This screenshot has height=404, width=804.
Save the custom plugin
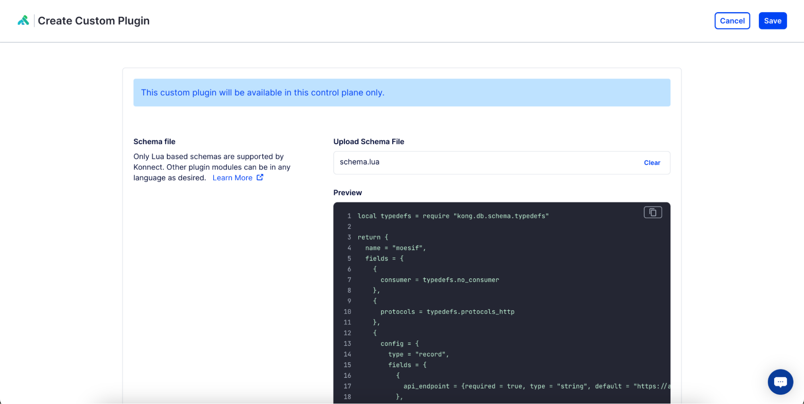772,21
